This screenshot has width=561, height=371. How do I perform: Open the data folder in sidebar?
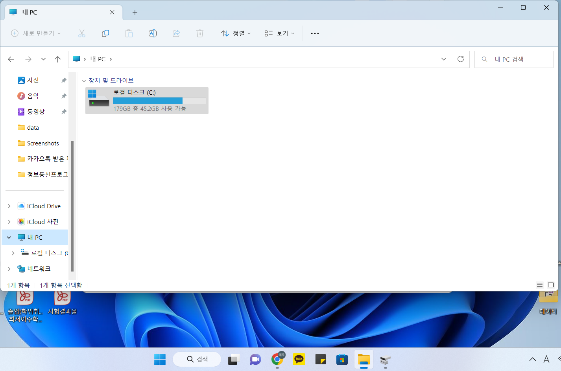(33, 127)
